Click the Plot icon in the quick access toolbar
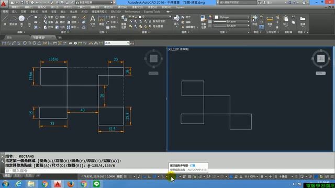335x188 pixels. point(32,3)
